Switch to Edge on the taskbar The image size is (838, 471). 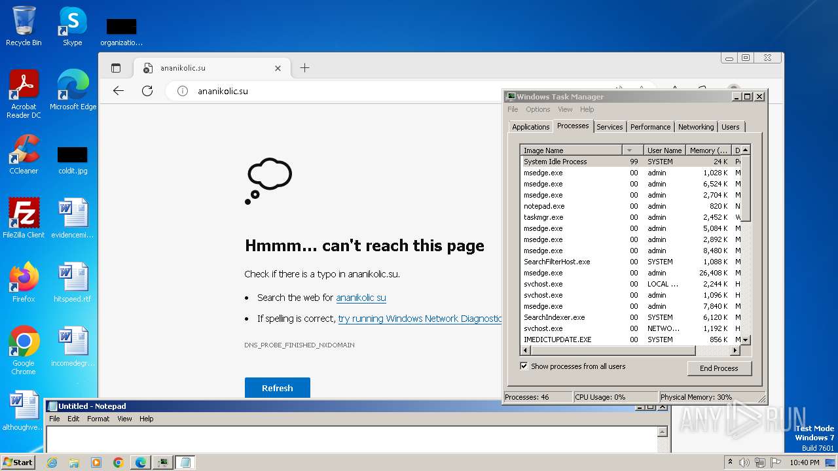pos(141,462)
